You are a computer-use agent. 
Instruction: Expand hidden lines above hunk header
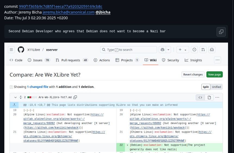(x=14, y=105)
